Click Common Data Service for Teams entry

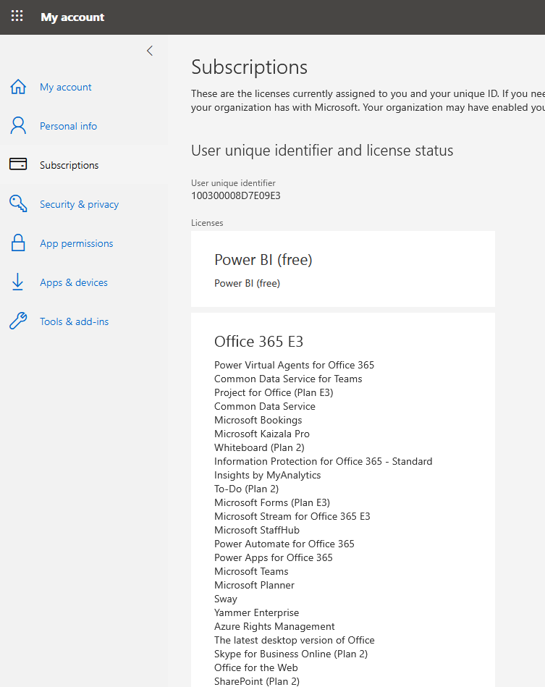(288, 379)
